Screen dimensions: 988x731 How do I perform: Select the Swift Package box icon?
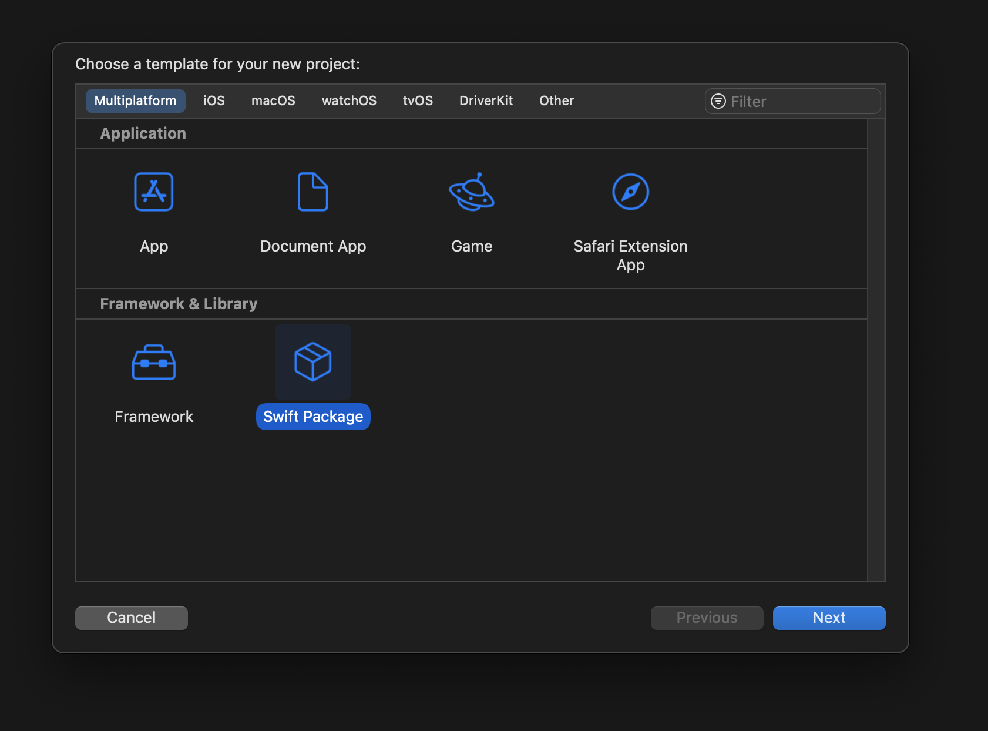coord(313,362)
